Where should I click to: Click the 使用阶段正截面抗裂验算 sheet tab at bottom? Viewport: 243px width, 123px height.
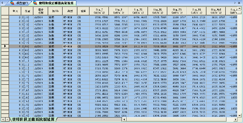[33, 119]
